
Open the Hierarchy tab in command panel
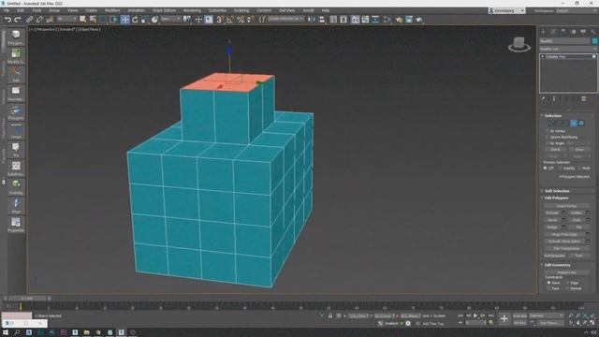pyautogui.click(x=563, y=32)
